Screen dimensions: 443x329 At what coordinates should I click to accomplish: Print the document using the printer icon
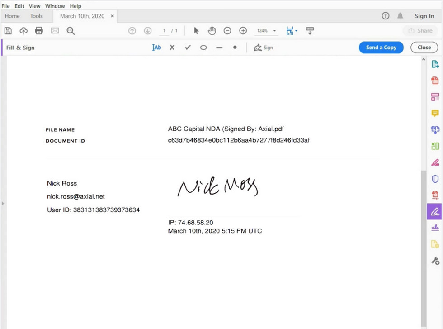tap(39, 30)
